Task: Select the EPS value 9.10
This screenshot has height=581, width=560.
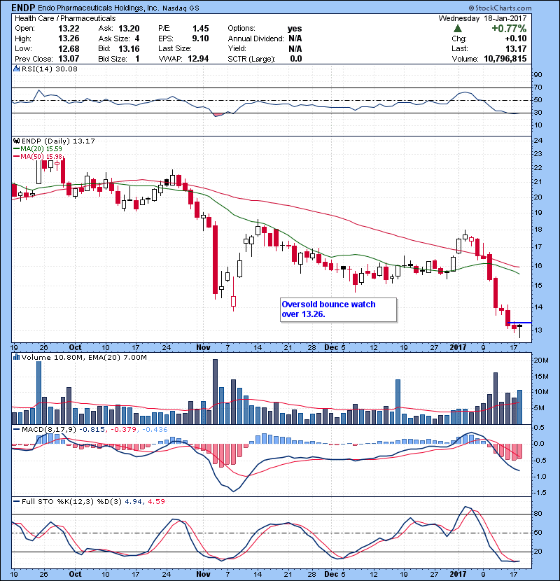Action: (x=200, y=38)
